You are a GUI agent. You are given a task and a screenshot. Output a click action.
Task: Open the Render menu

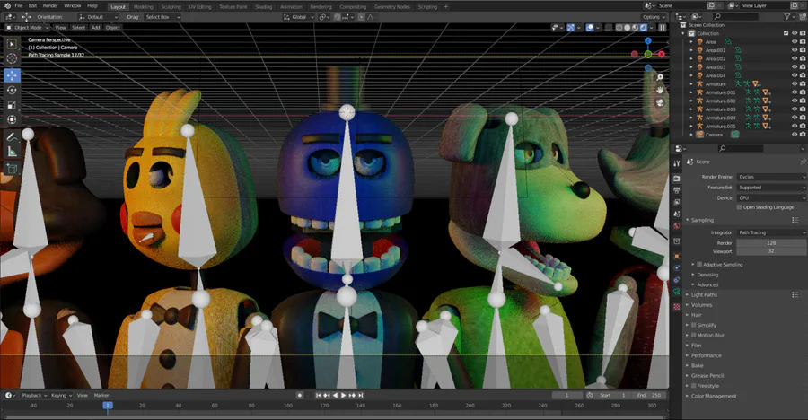[x=50, y=5]
